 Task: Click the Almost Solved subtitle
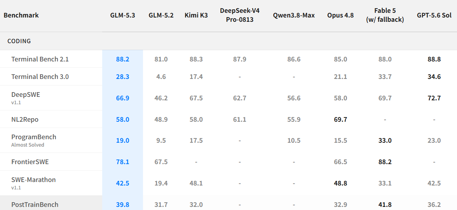28,145
